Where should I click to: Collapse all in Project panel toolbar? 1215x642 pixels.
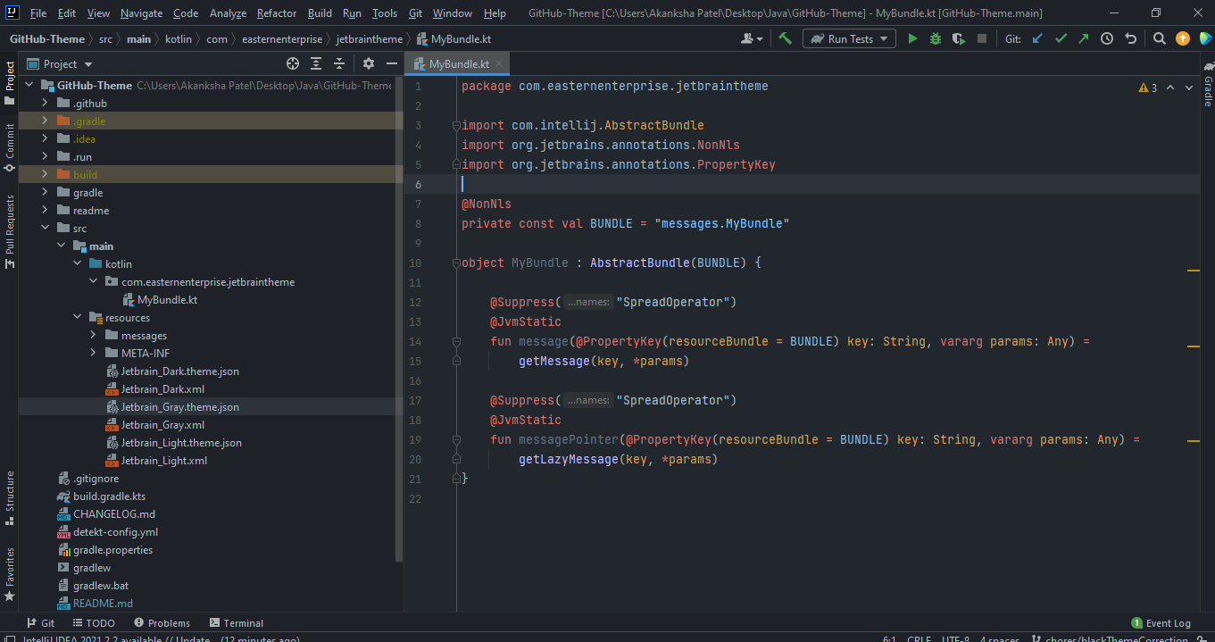click(339, 63)
